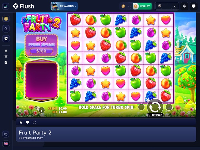Open the user profile dropdown
The height and width of the screenshot is (150, 200).
click(166, 6)
